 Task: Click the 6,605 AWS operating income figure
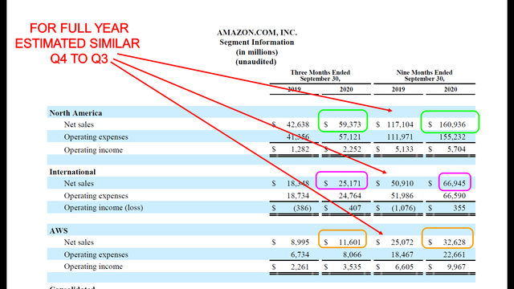404,267
